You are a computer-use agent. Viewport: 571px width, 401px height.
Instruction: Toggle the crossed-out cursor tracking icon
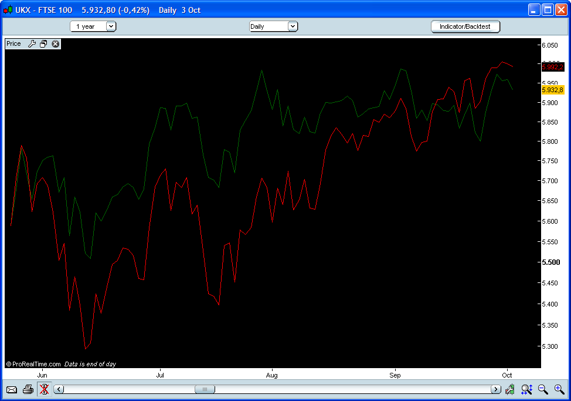click(x=44, y=389)
